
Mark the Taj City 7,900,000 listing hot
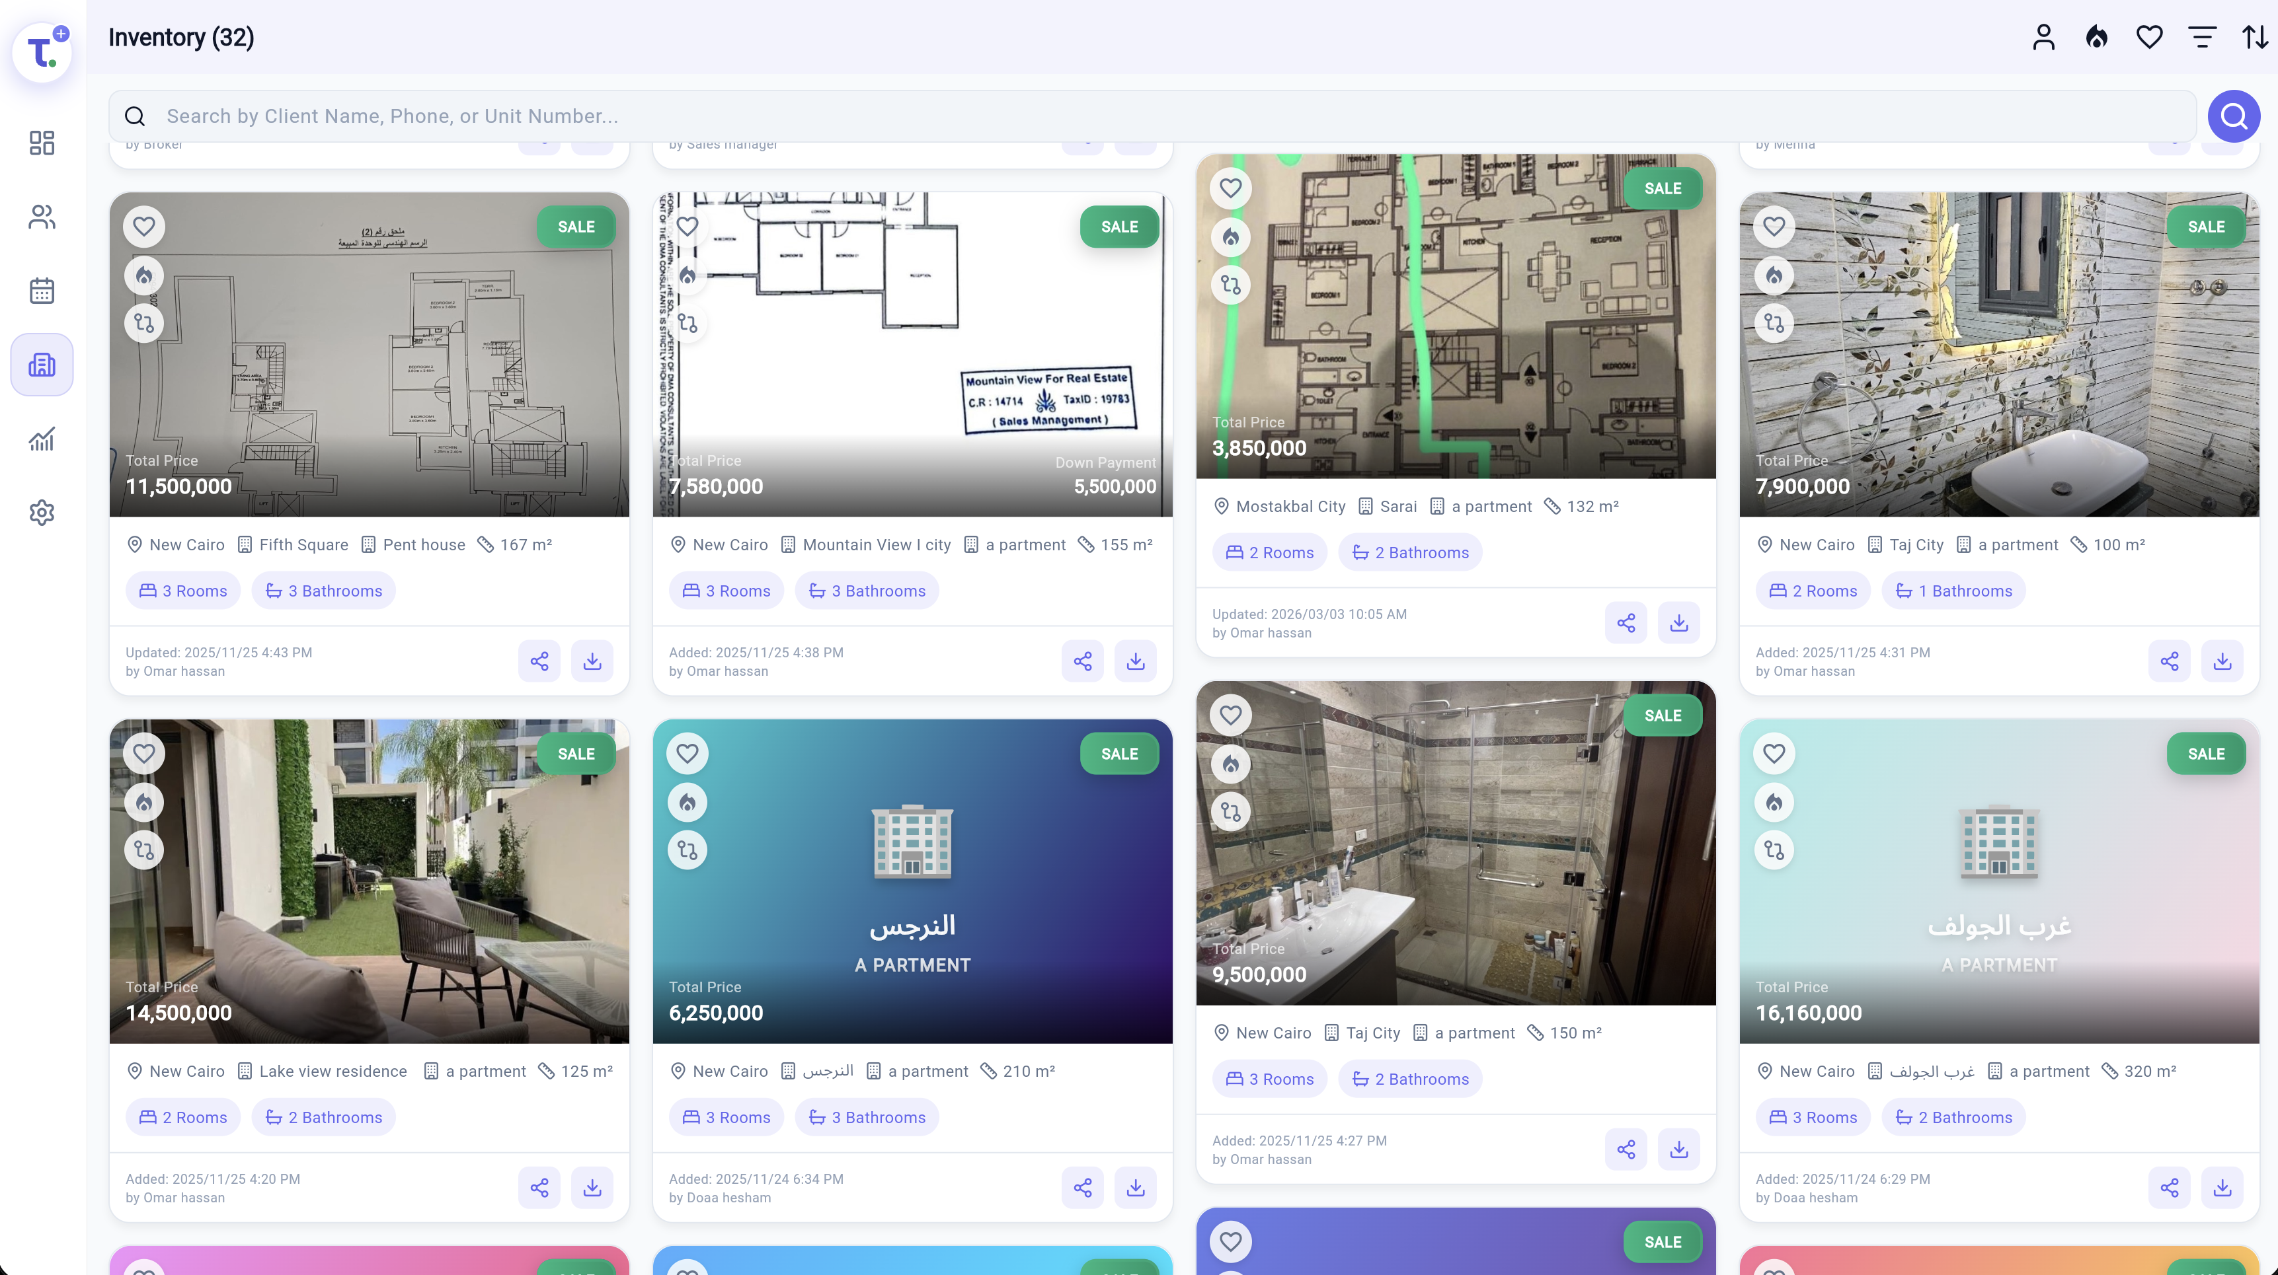[x=1775, y=275]
